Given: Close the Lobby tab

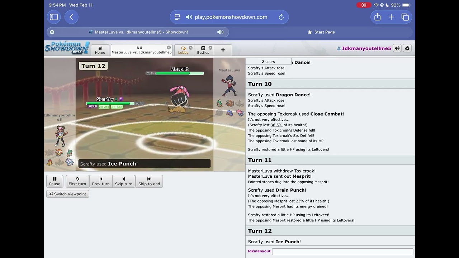Looking at the screenshot, I should [x=190, y=48].
